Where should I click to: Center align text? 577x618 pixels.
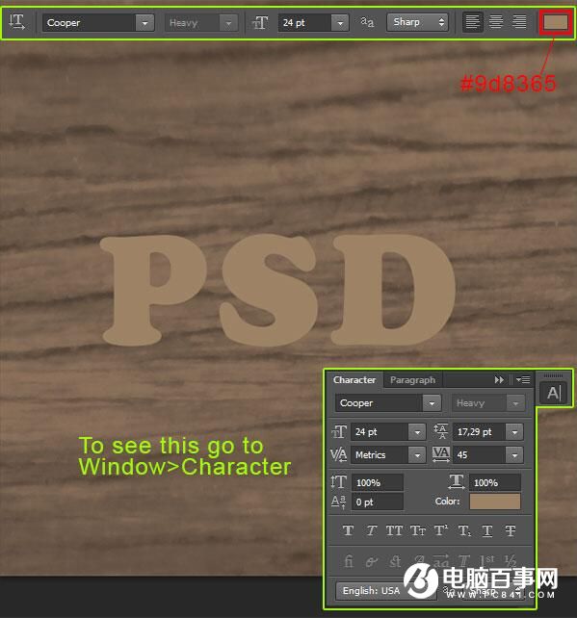[496, 22]
